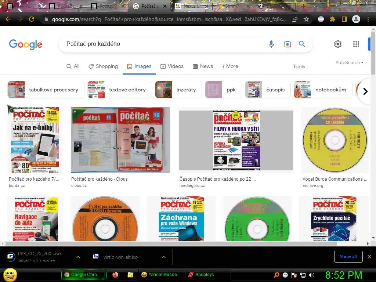This screenshot has height=282, width=376.
Task: Click the smiley Start button on taskbar
Action: [10, 275]
